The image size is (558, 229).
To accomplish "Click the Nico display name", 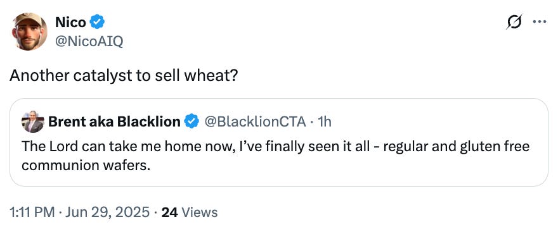I will point(70,22).
